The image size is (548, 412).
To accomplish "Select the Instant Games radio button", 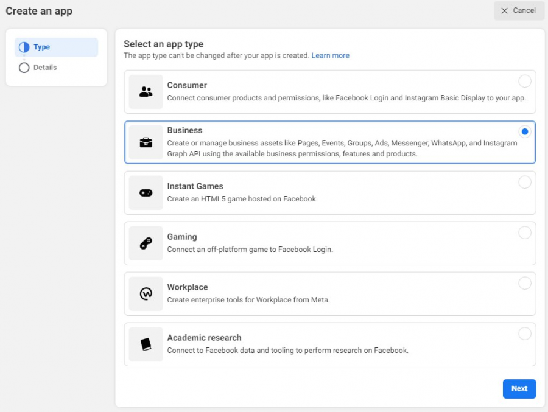I will [x=525, y=182].
